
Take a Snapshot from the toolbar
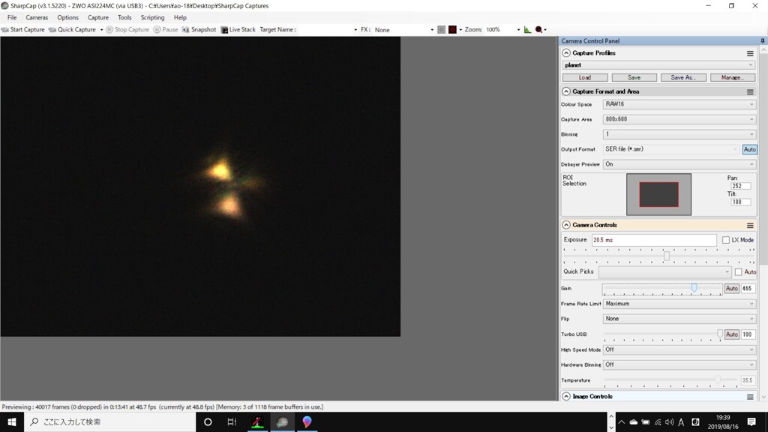pos(199,29)
